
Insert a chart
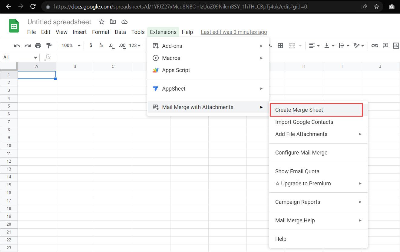point(396,45)
